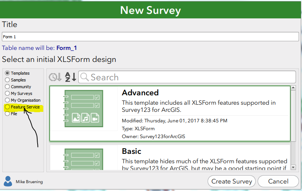Select the My Surveys option
The image size is (302, 191).
(8, 93)
